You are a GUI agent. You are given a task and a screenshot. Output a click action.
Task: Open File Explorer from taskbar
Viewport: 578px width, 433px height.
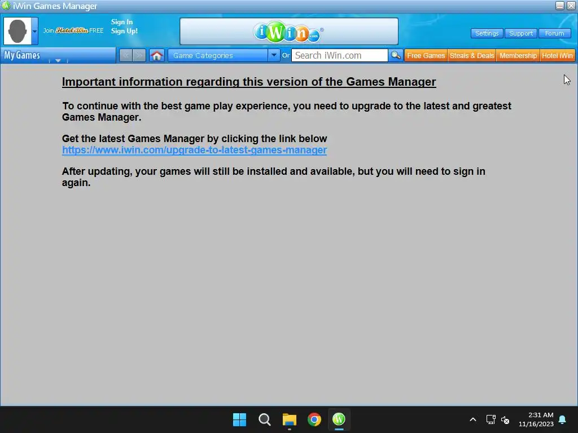coord(290,419)
